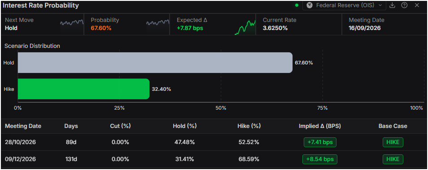Click the Current Rate 3.6250% value
The image size is (428, 170).
[275, 28]
